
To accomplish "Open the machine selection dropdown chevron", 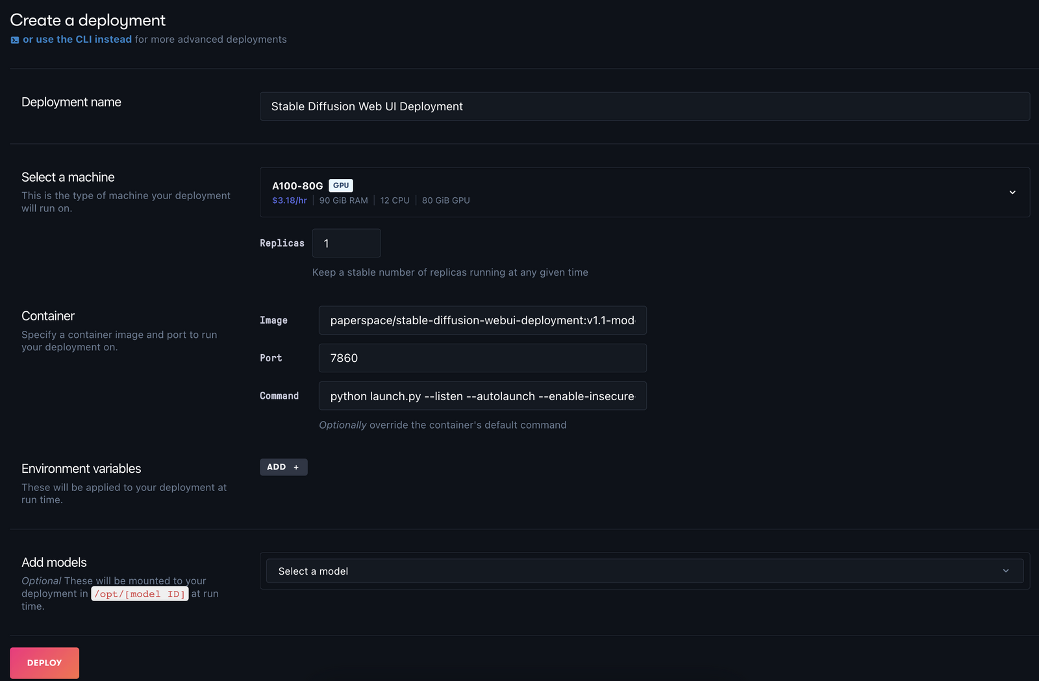I will pos(1012,192).
